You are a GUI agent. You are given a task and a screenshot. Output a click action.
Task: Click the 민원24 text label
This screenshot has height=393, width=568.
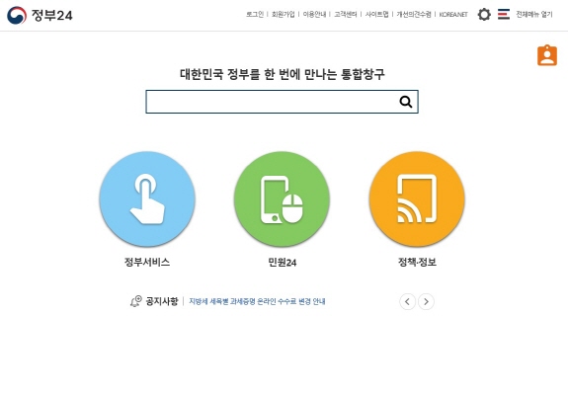[283, 262]
